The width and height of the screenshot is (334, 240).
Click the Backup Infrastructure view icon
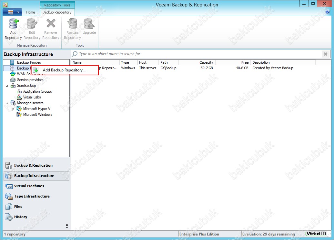[9, 176]
